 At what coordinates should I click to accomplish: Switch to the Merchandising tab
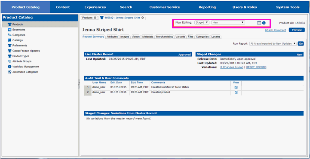[x=164, y=37]
